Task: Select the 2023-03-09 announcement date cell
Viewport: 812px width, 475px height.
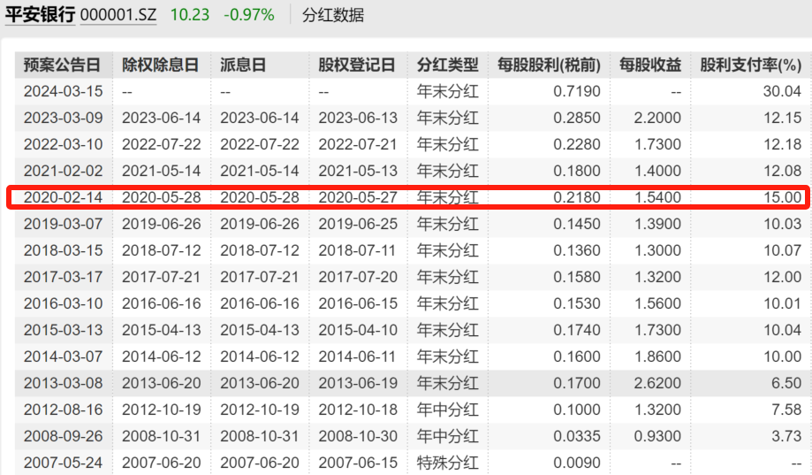Action: (64, 118)
